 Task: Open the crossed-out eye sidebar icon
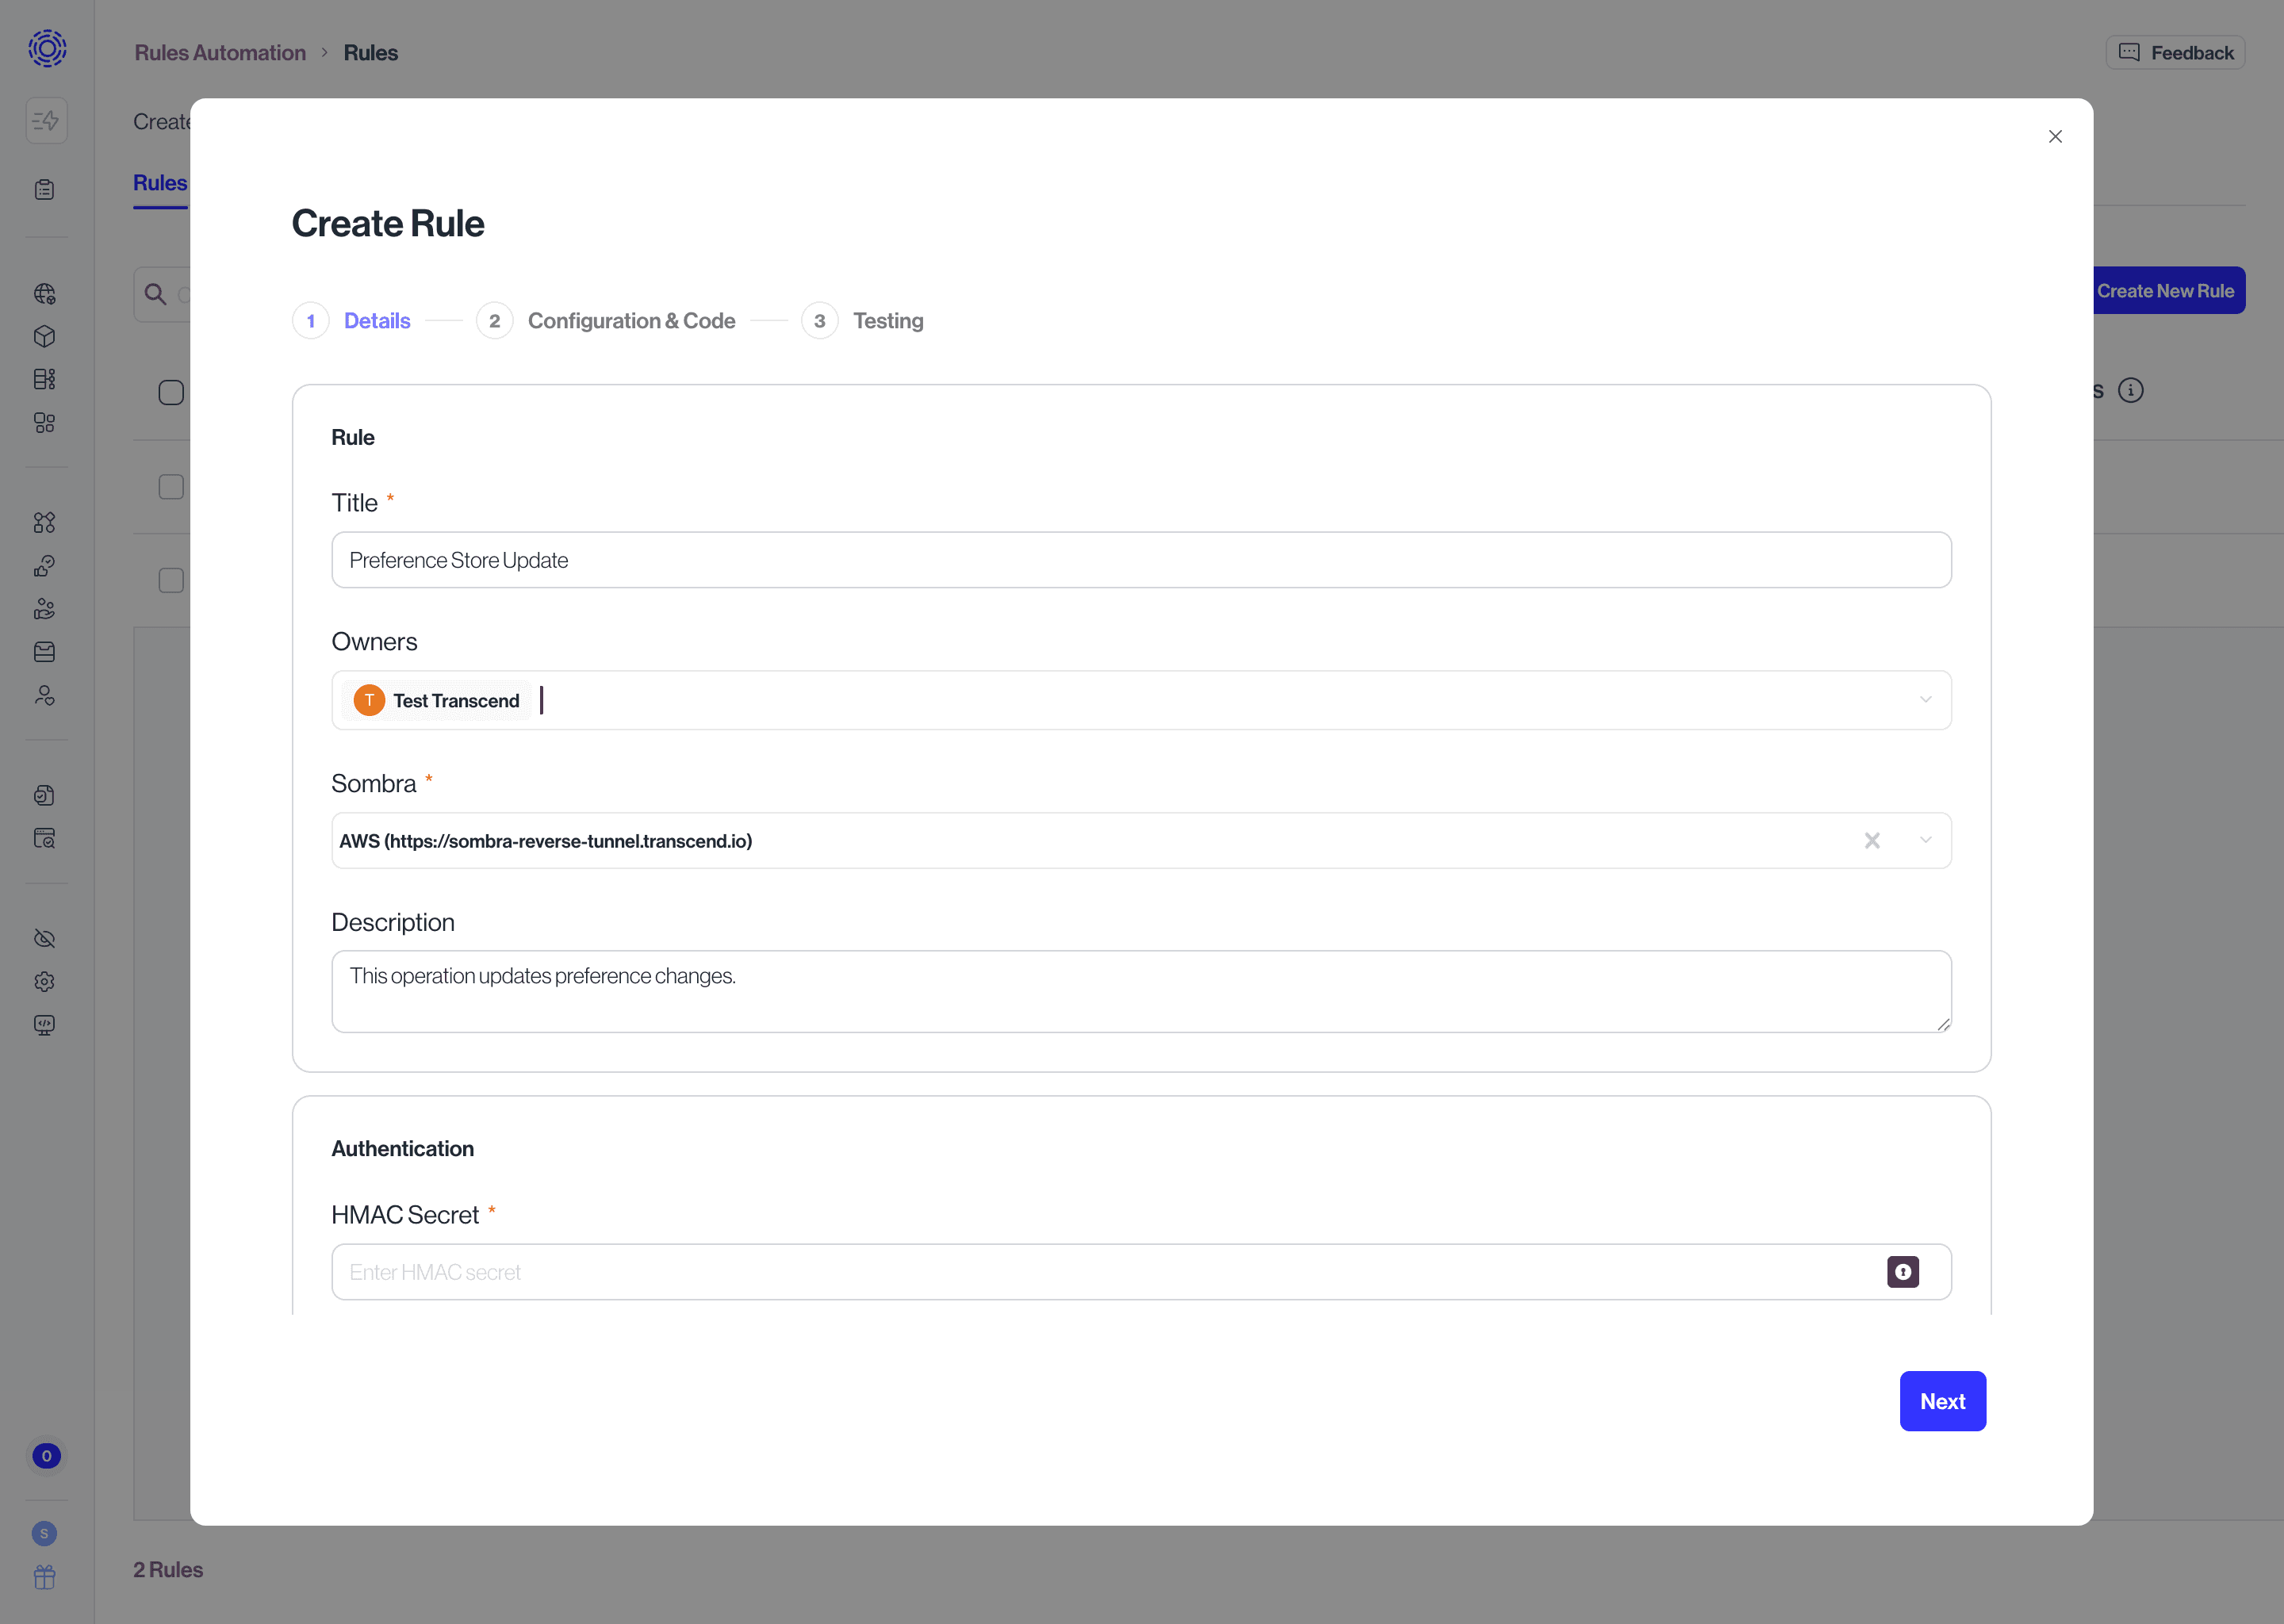pos(45,939)
